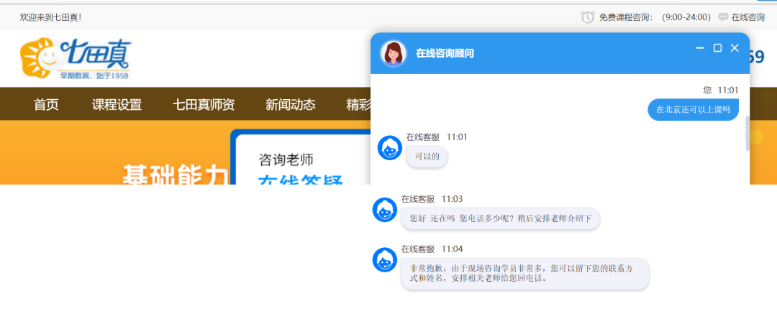Screen dimensions: 777x314
Task: Click the 在线咨询 link in the top bar
Action: click(x=748, y=17)
